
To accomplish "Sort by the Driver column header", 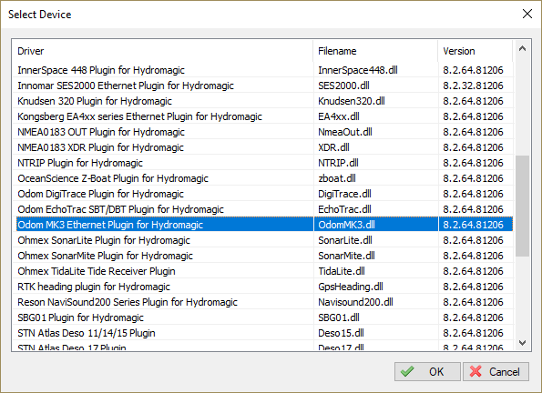I will pos(162,51).
